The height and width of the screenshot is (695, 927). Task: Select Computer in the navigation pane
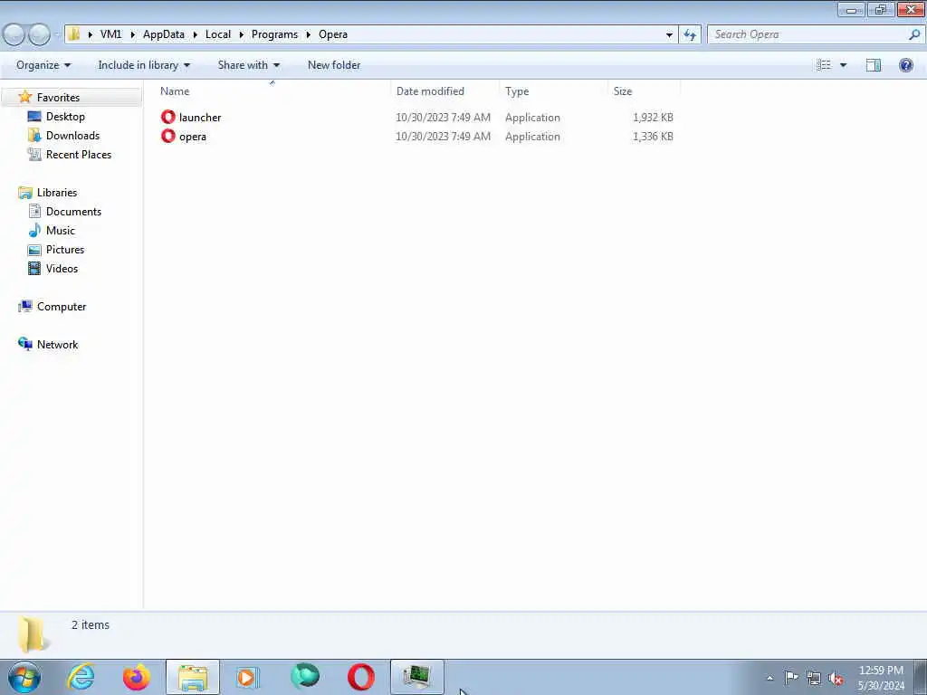pos(62,306)
